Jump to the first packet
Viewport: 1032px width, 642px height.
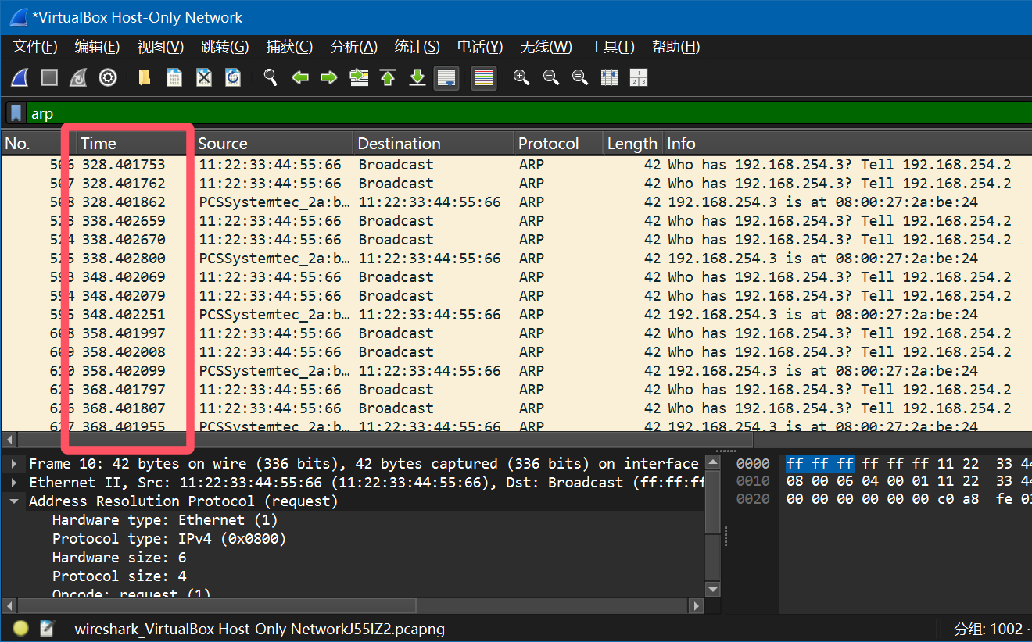[388, 77]
